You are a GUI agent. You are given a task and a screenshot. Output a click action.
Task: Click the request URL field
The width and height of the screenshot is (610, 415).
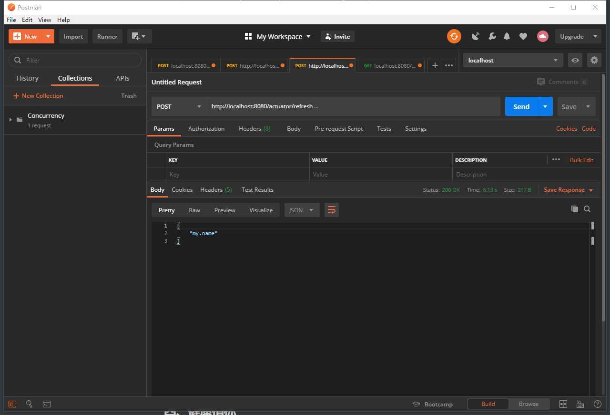[354, 106]
